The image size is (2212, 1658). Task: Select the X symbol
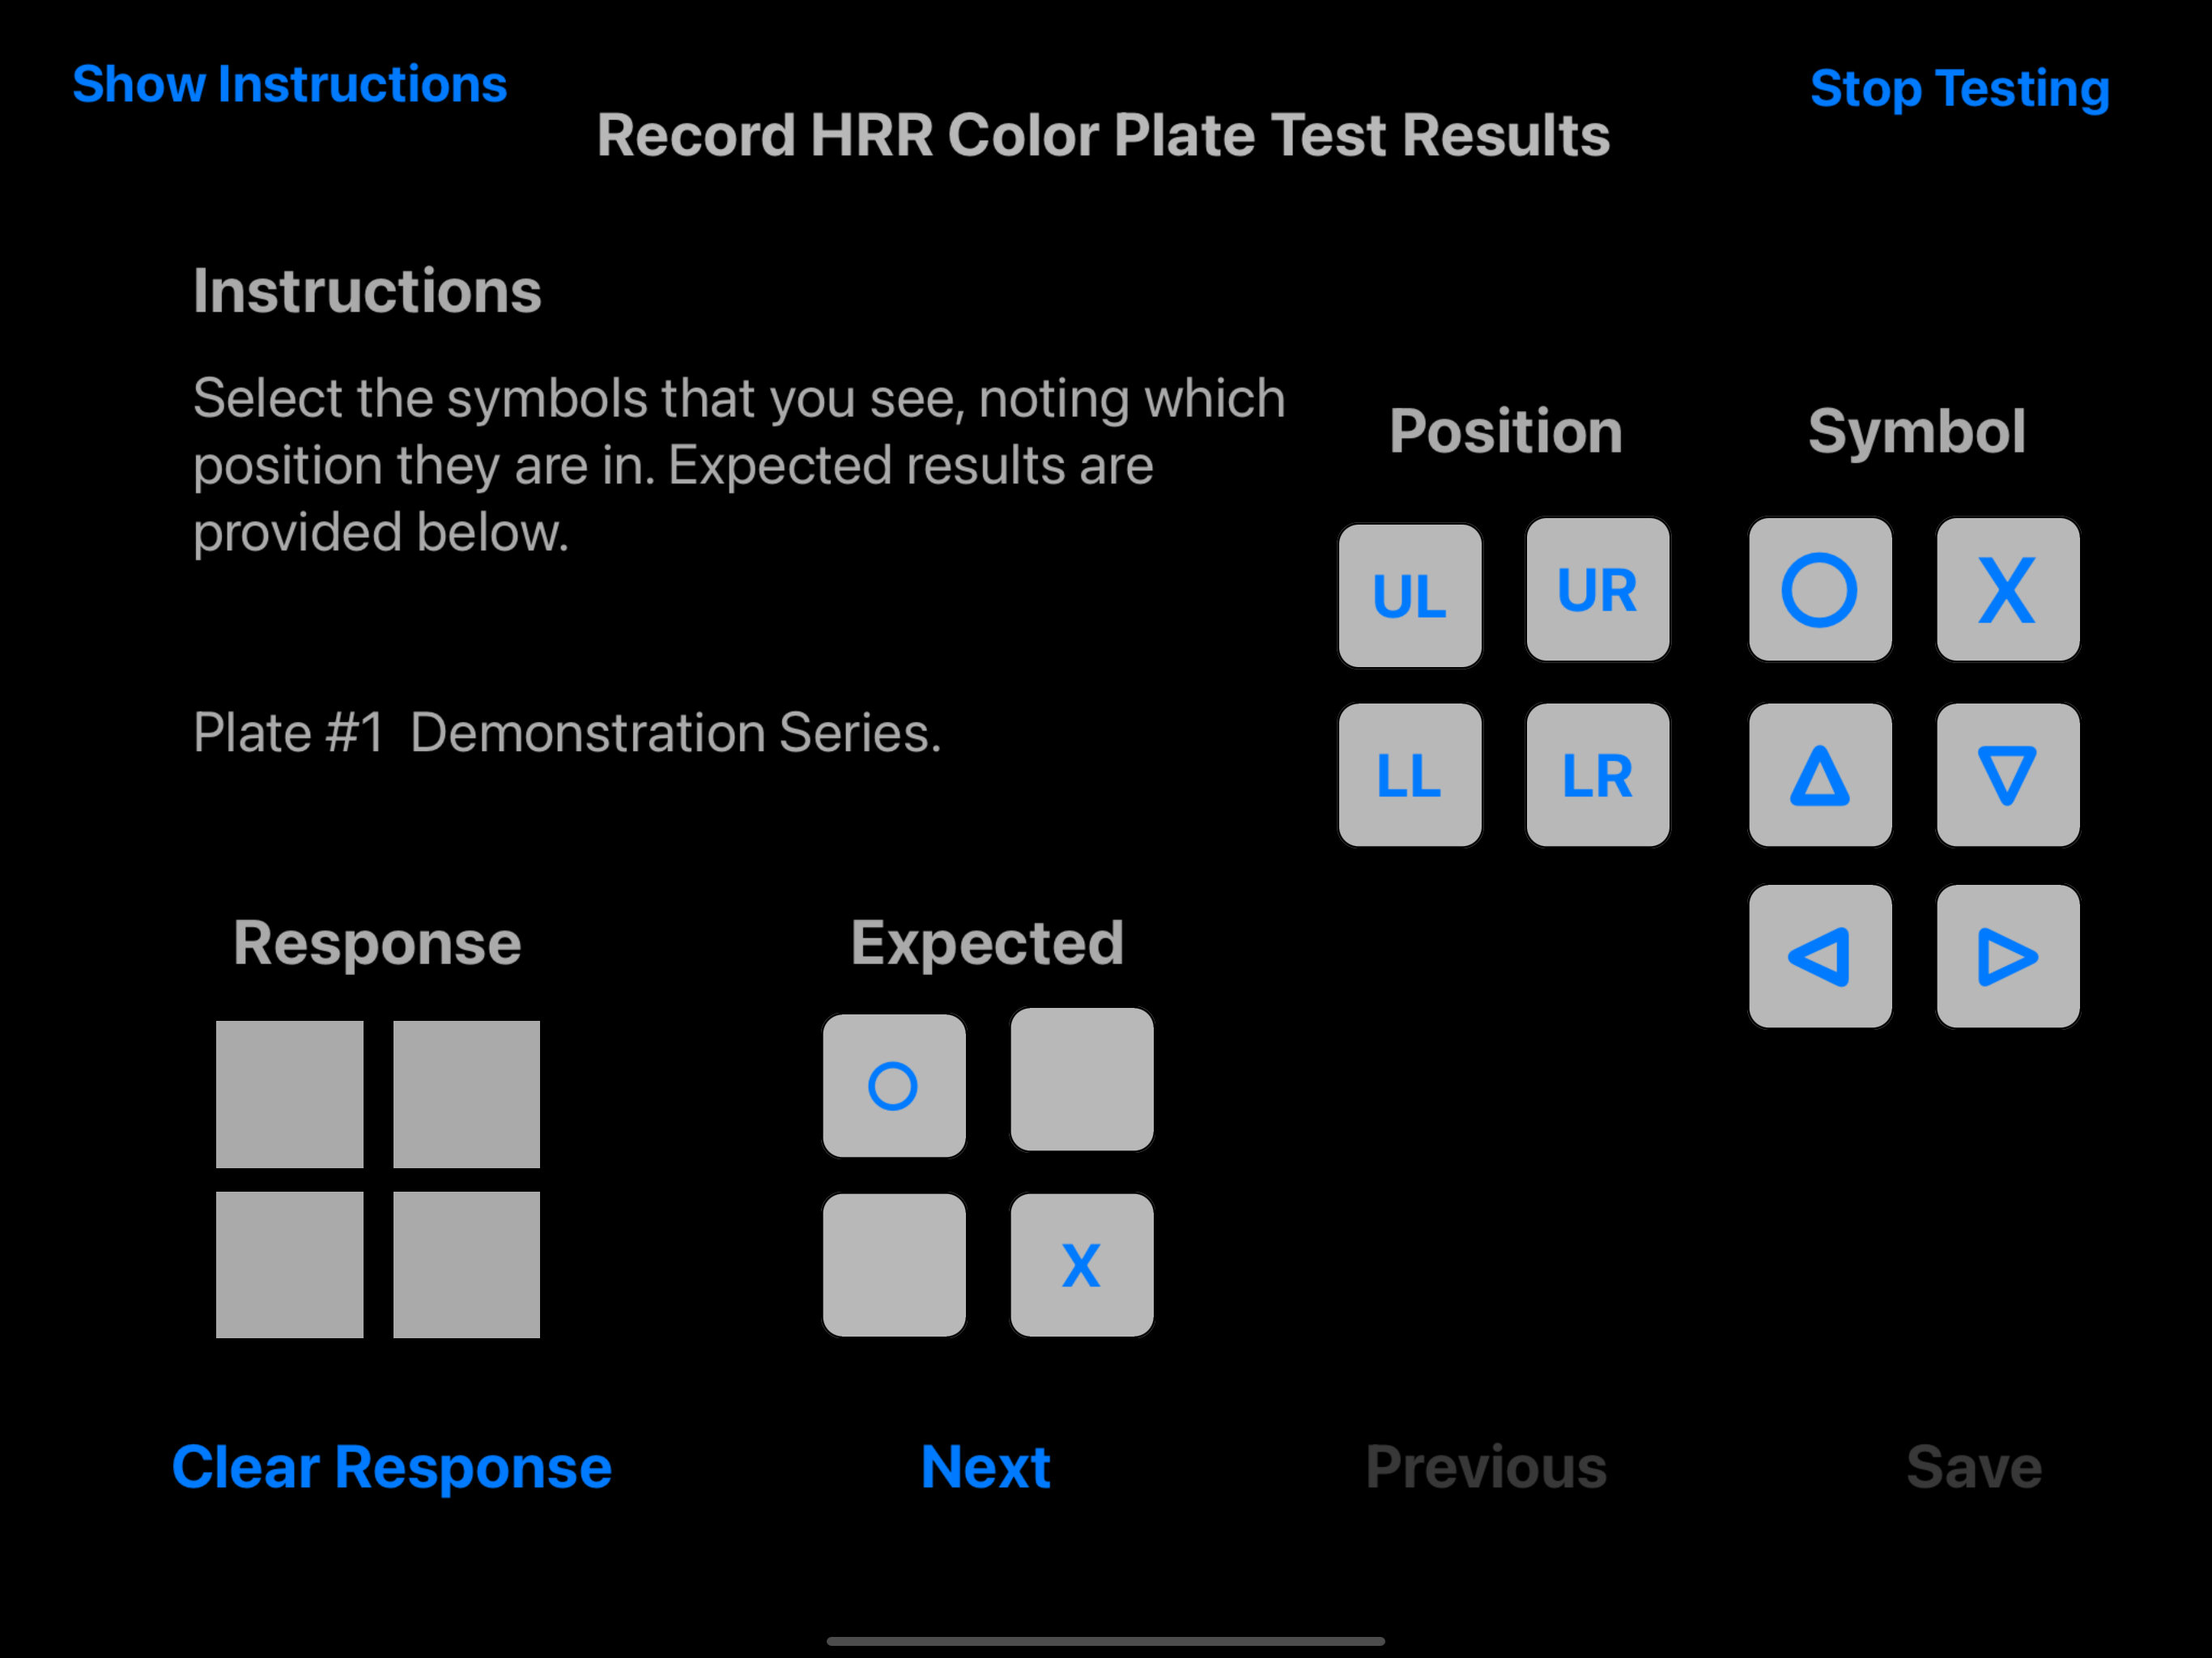[x=2007, y=590]
